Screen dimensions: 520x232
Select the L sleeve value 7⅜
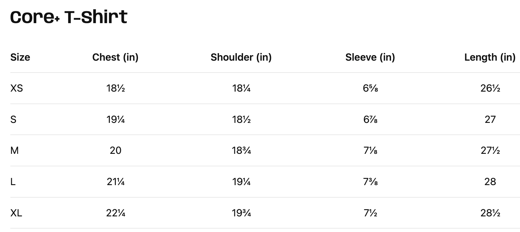click(x=370, y=182)
